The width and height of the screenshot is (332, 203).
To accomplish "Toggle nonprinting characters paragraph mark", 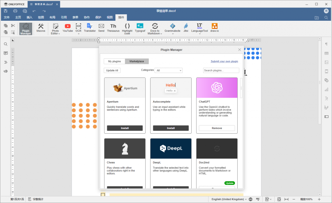I will 326,44.
